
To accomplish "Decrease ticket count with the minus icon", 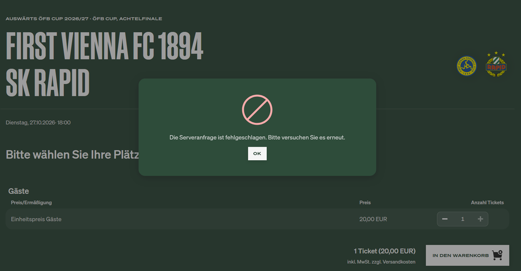I will point(445,219).
